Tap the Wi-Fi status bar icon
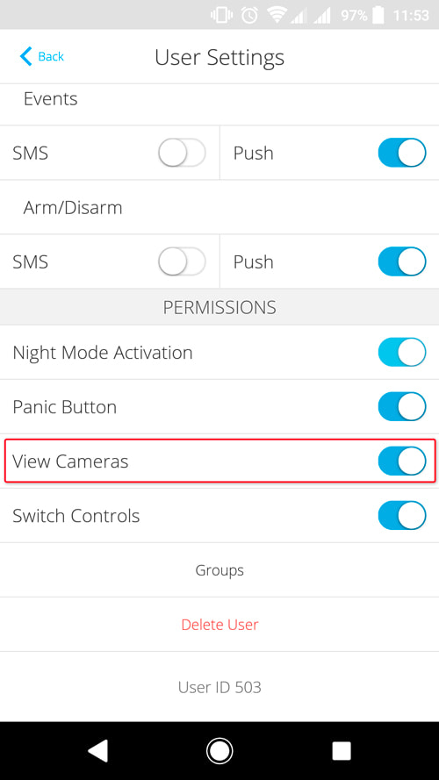This screenshot has width=439, height=780. (277, 16)
